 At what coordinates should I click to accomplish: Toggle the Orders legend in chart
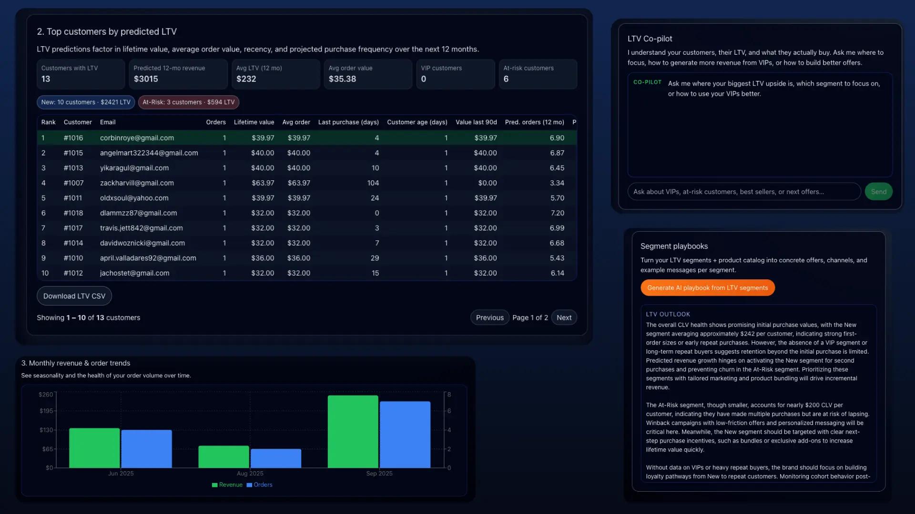pyautogui.click(x=260, y=485)
